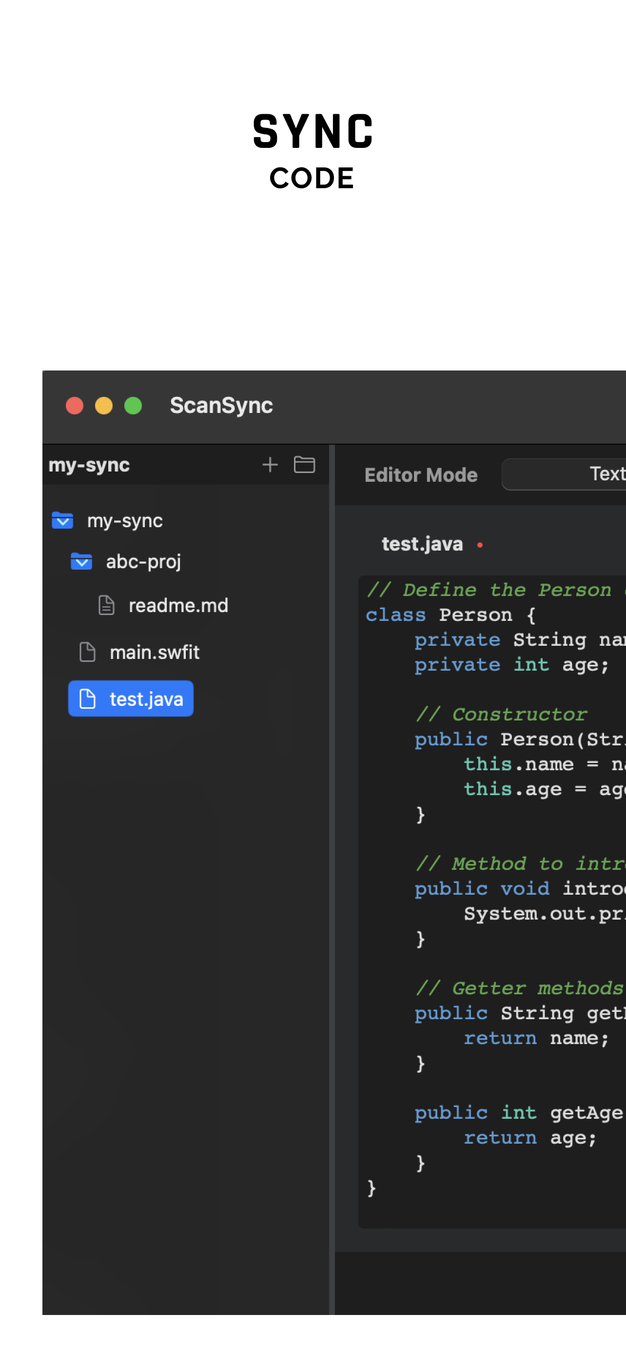This screenshot has height=1356, width=626.
Task: Select the Text editor mode segment
Action: [565, 474]
